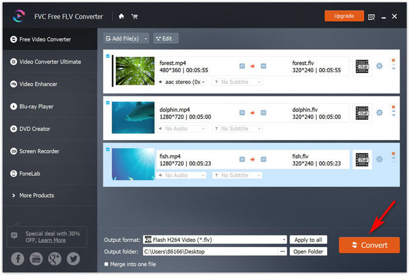The image size is (409, 275).
Task: Open Google Plus social icon
Action: pyautogui.click(x=55, y=259)
